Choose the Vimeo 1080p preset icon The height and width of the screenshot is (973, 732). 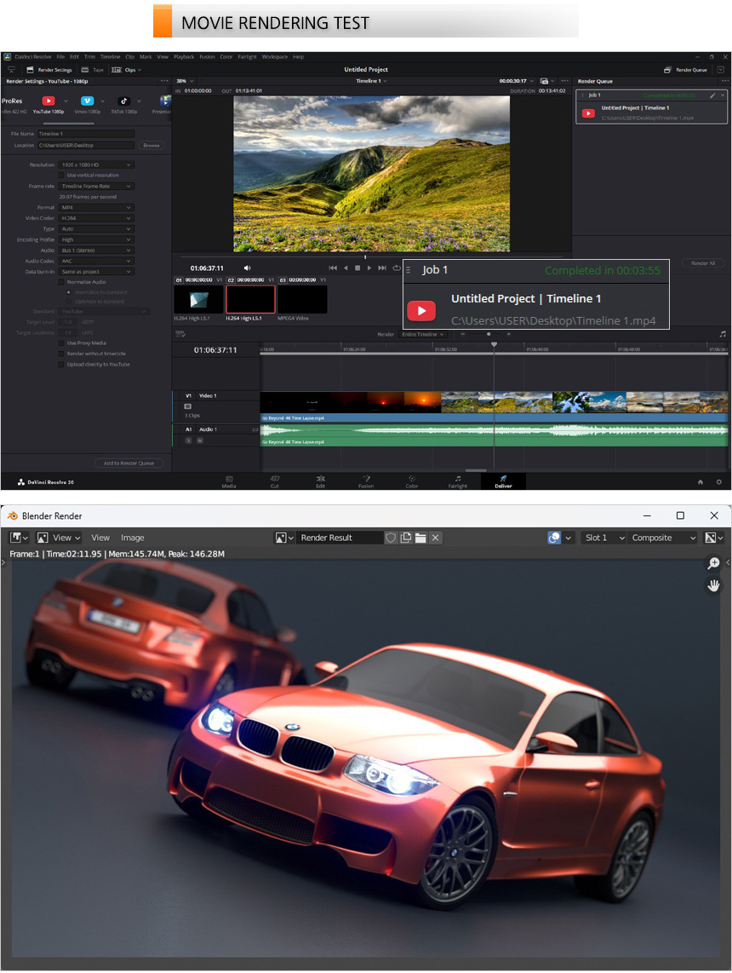click(x=87, y=101)
